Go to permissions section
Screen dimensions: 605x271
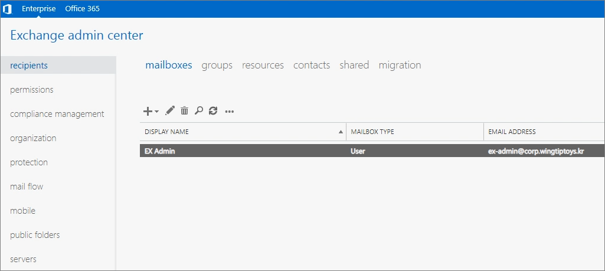[32, 90]
